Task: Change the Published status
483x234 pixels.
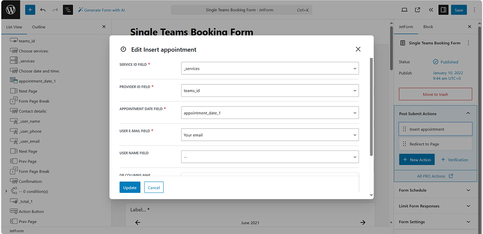Action: pos(446,62)
